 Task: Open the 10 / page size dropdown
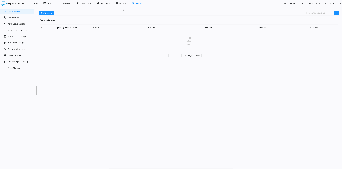(x=189, y=56)
